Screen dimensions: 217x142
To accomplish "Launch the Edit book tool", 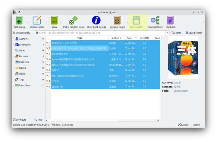I will 171,21.
